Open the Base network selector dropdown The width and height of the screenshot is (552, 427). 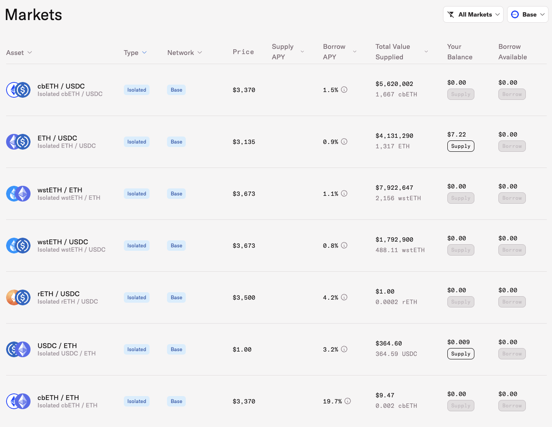pos(528,14)
